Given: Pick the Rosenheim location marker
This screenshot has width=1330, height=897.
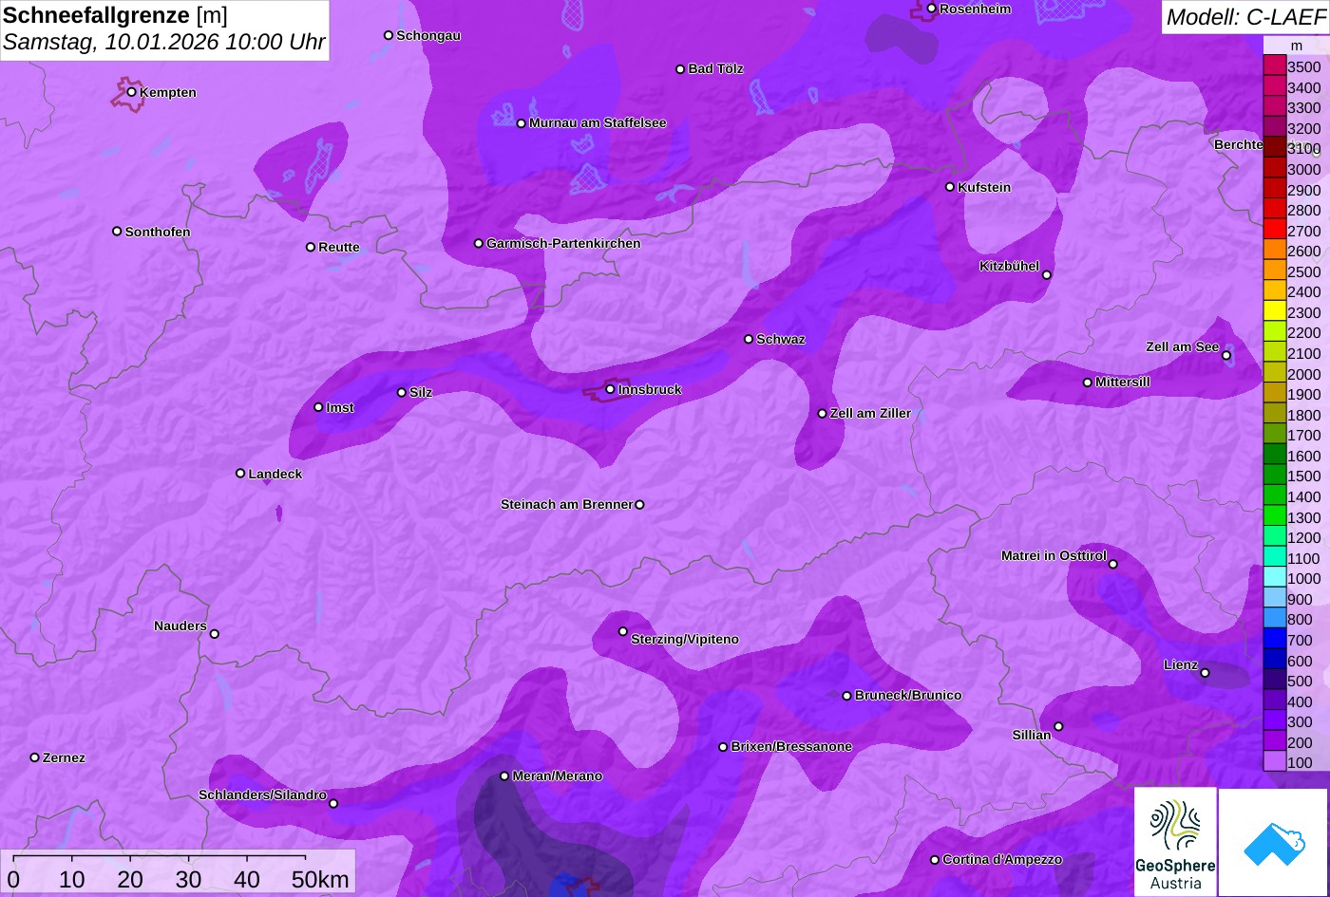Looking at the screenshot, I should tap(931, 9).
